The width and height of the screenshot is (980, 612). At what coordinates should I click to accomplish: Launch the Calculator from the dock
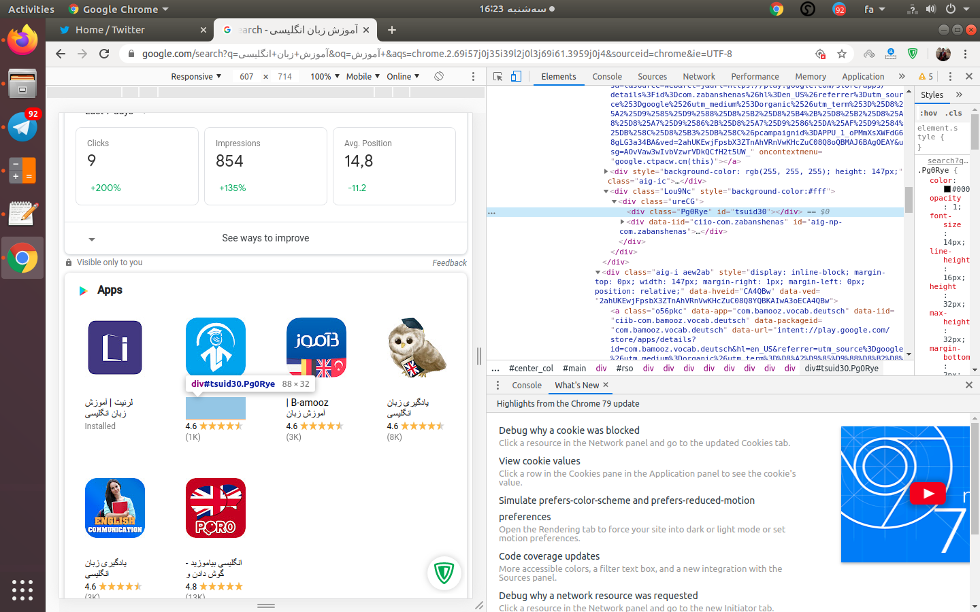coord(22,171)
